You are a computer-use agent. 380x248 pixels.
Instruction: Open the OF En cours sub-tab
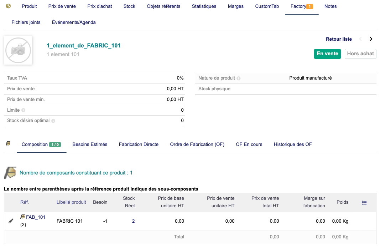(x=249, y=144)
